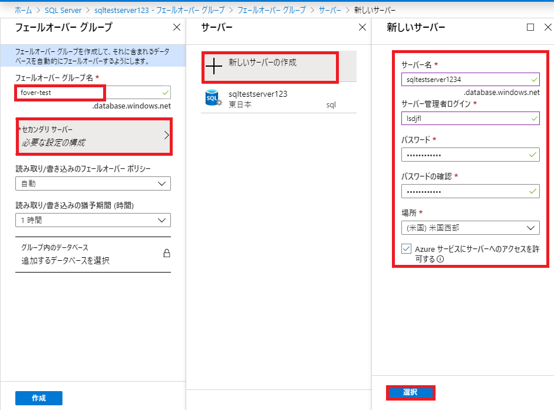Click the サーバー管理者ログイン input field

[470, 119]
